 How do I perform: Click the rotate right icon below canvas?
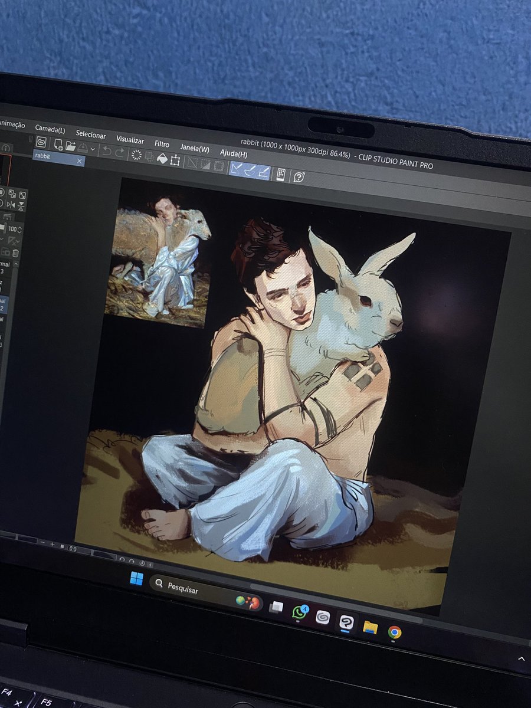[132, 561]
